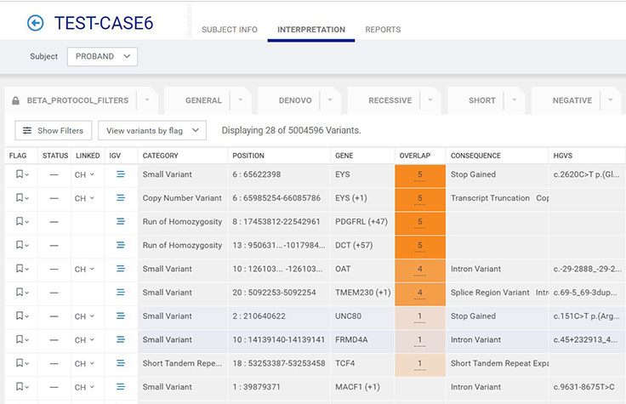Switch to the SUBJECT INFO tab
The height and width of the screenshot is (404, 626).
(229, 30)
